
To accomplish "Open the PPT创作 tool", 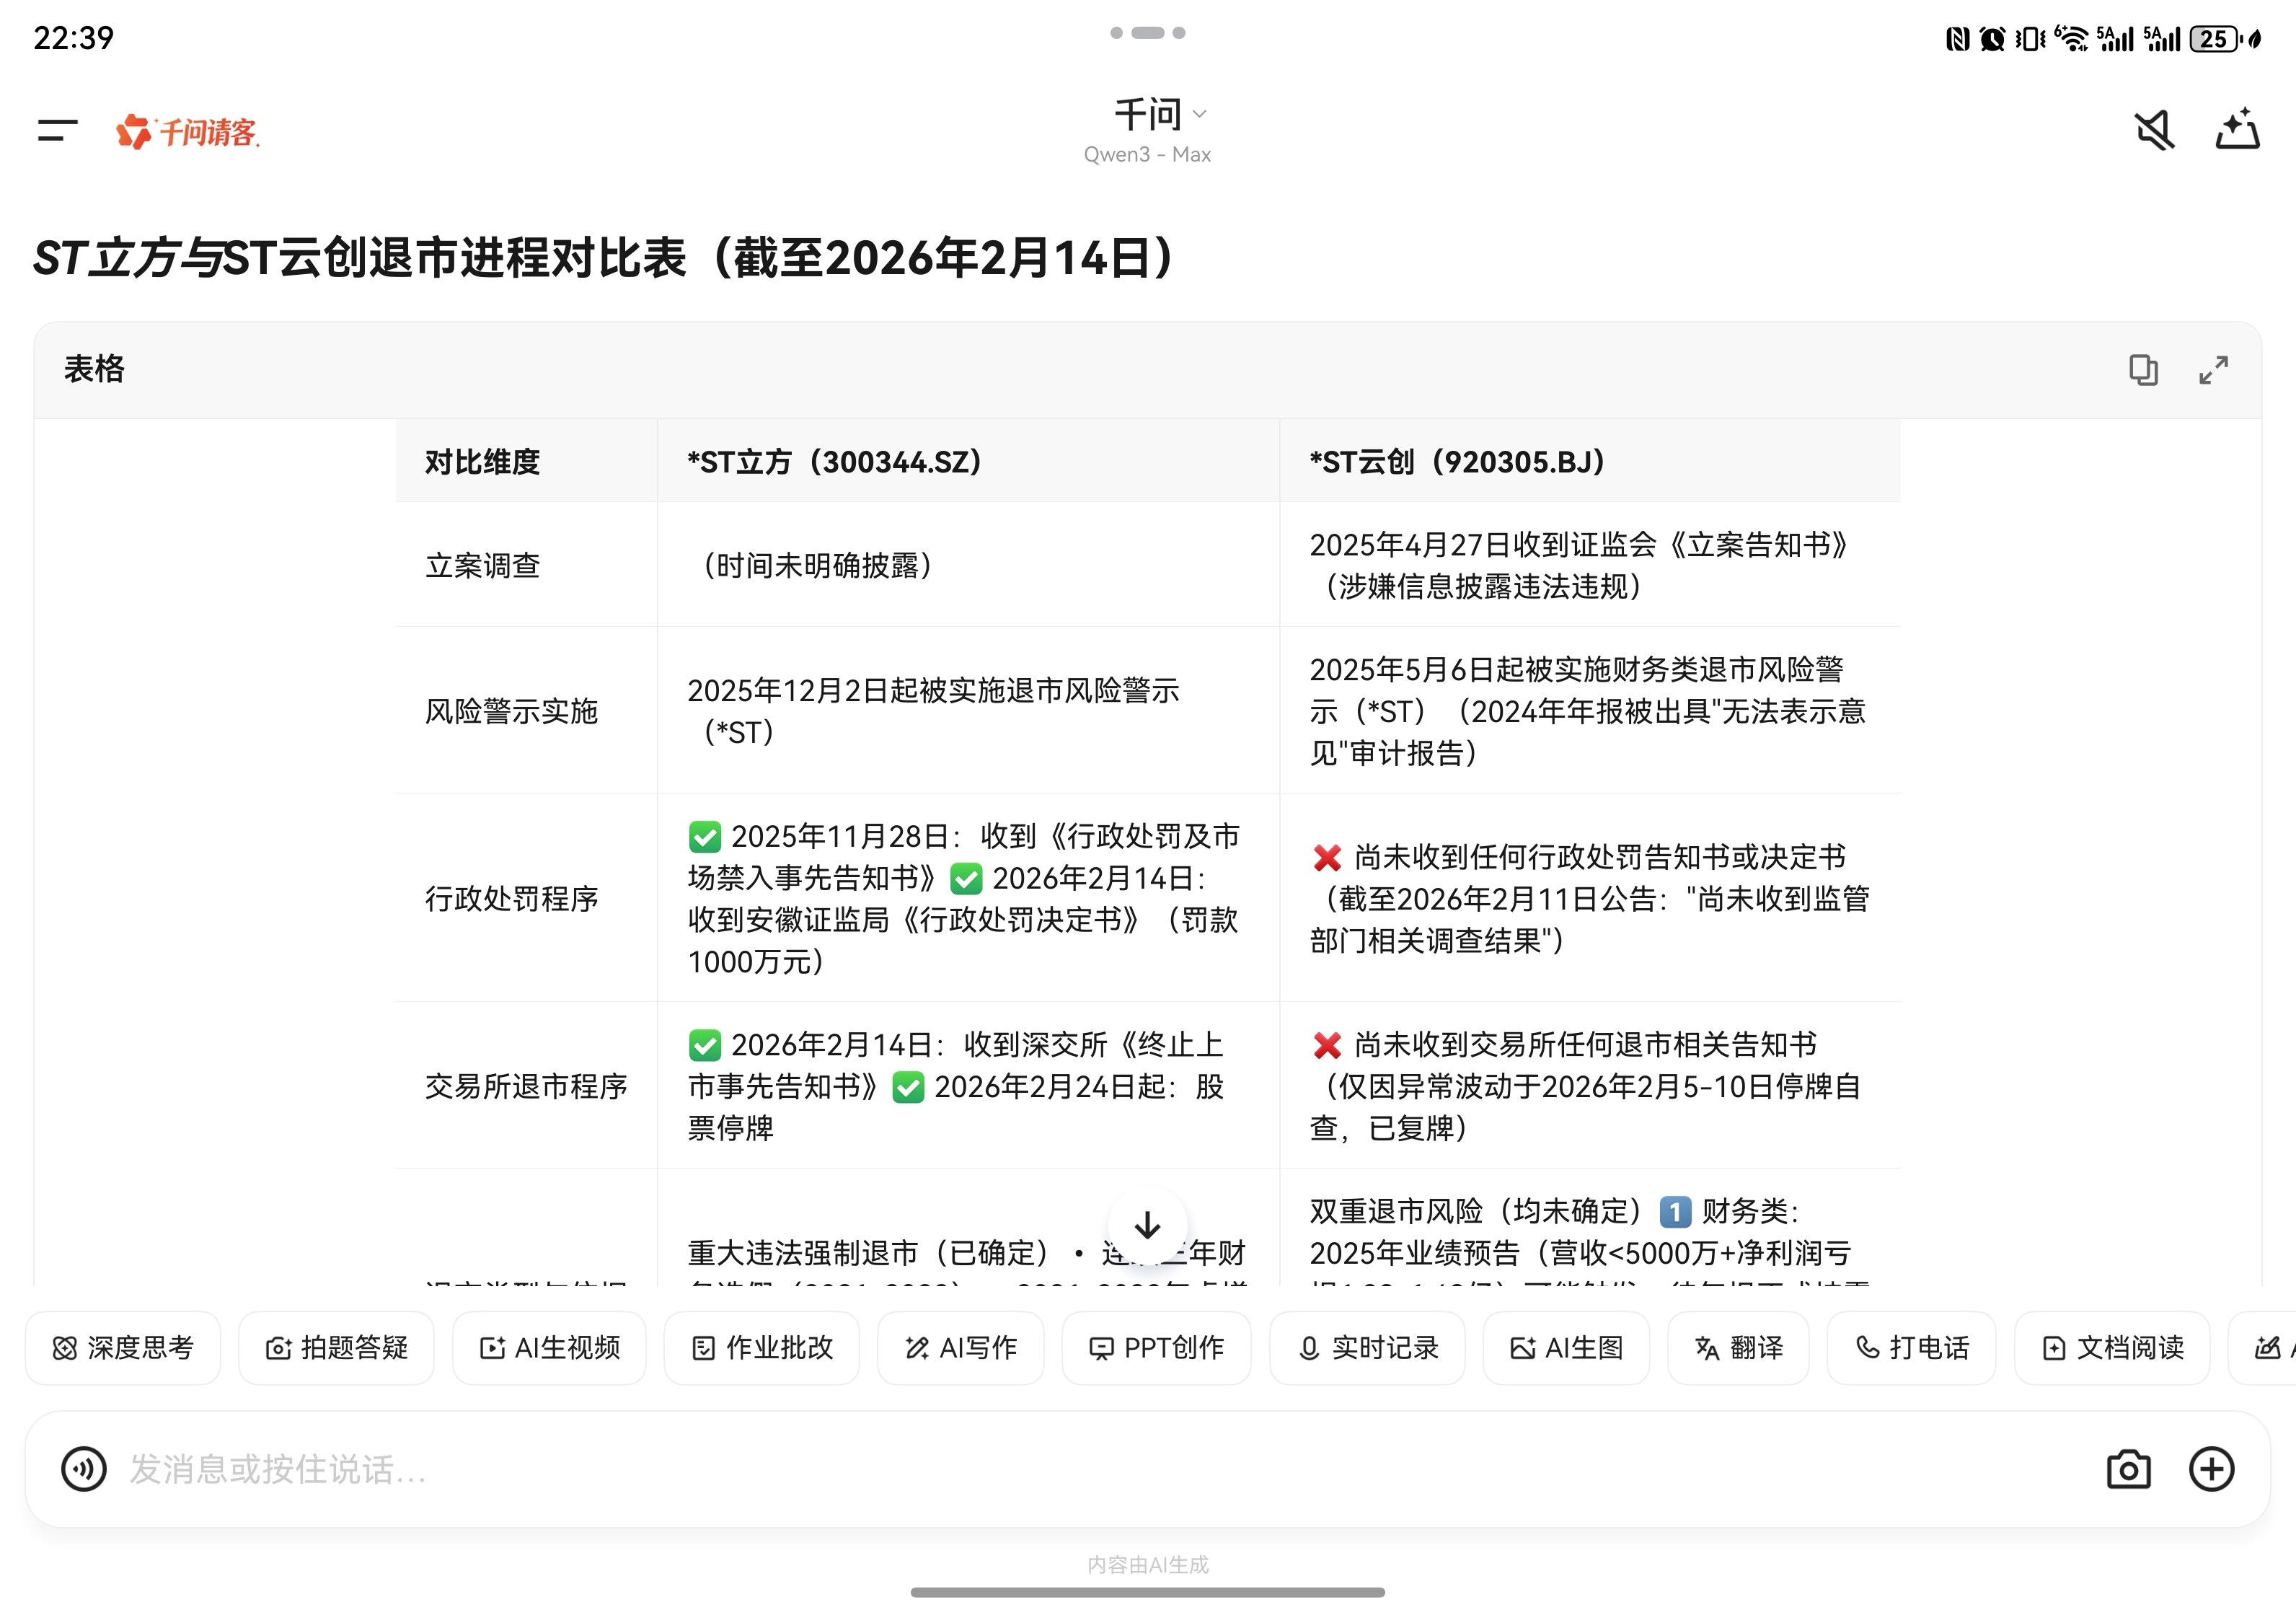I will 1156,1348.
